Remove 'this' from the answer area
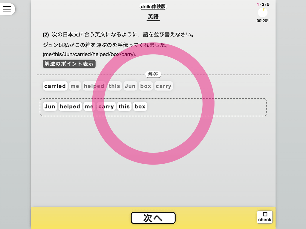The height and width of the screenshot is (229, 306). (x=124, y=106)
